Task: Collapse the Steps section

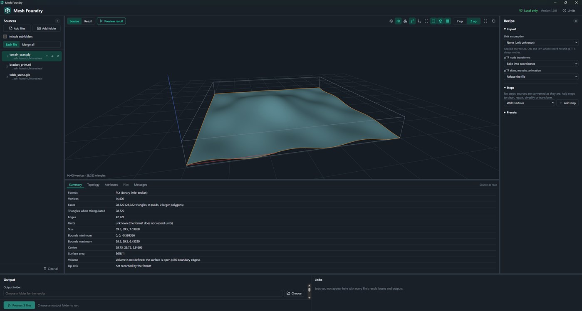Action: [x=509, y=88]
